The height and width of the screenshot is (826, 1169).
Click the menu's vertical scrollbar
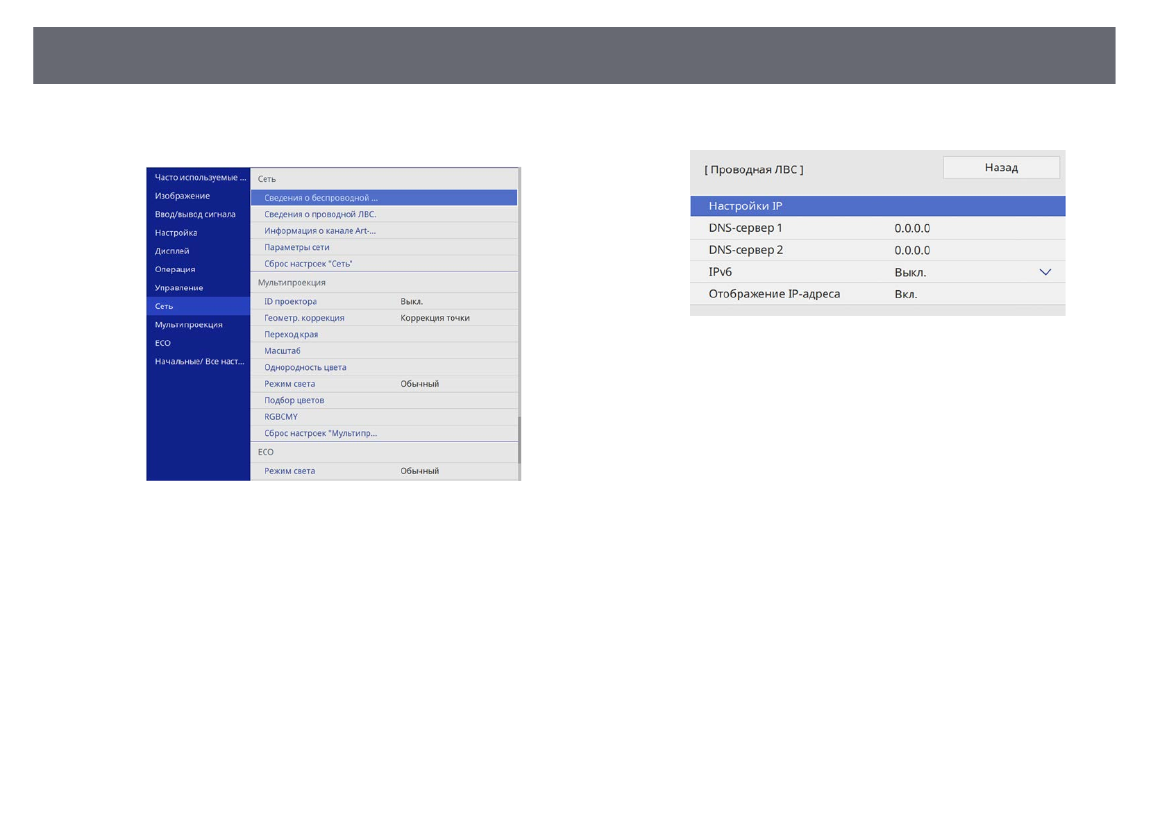[519, 439]
